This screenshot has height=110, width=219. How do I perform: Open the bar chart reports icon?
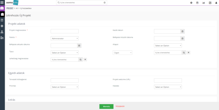click(x=204, y=3)
